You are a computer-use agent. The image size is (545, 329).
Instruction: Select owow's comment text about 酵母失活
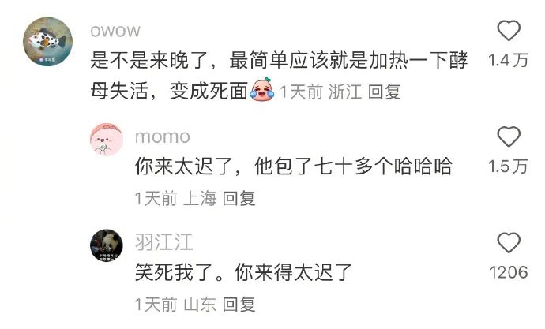279,76
